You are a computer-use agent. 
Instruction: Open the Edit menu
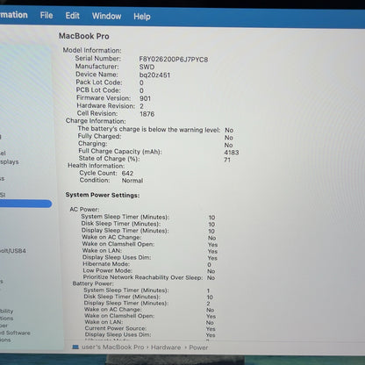[72, 16]
